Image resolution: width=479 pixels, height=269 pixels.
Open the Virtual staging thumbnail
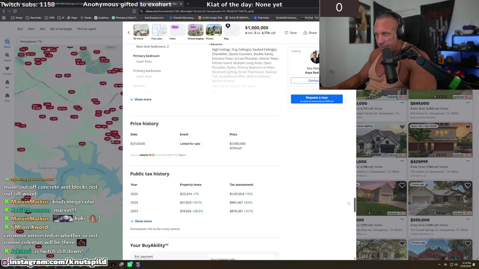point(195,30)
